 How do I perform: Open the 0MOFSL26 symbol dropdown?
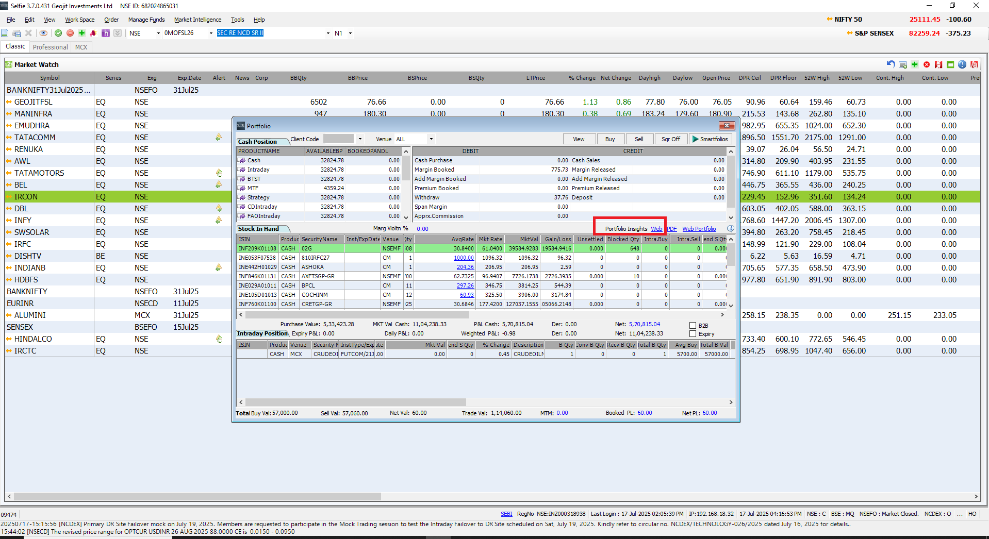(211, 33)
